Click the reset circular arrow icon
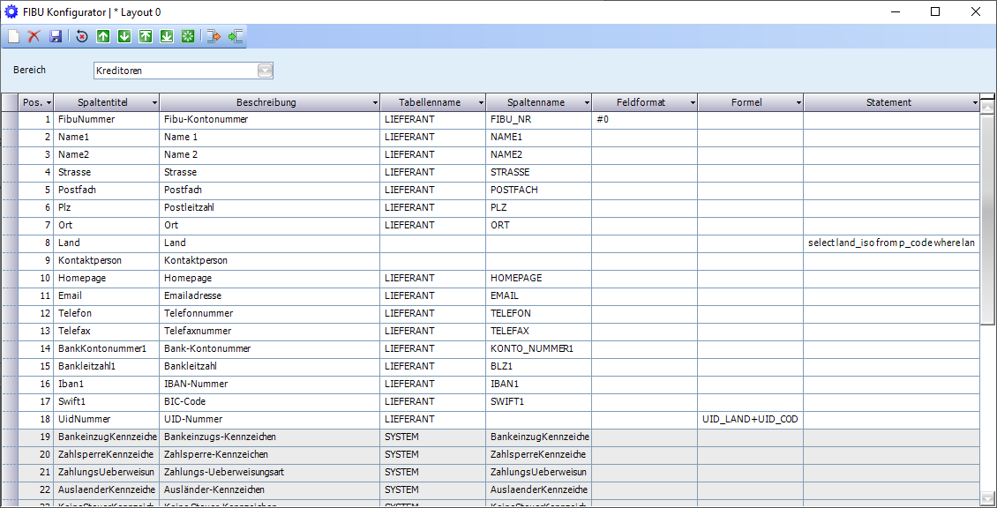The height and width of the screenshot is (508, 997). pyautogui.click(x=82, y=36)
